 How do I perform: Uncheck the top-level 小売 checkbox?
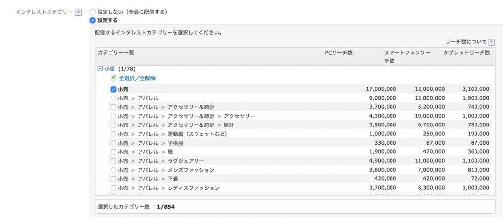[113, 89]
